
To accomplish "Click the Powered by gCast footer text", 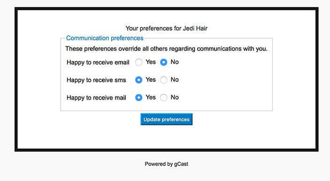I will point(167,164).
